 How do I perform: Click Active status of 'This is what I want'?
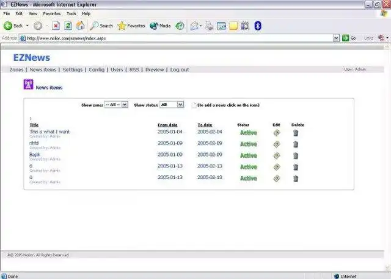249,133
